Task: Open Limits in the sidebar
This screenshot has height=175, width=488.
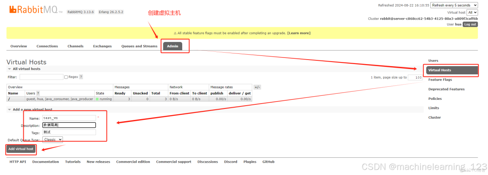Action: (x=434, y=108)
